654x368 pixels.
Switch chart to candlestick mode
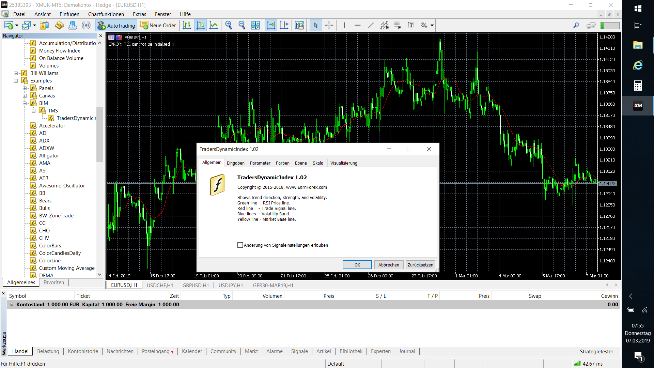click(201, 25)
